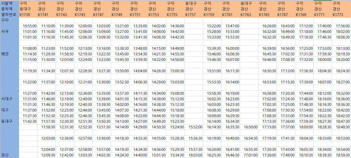The image size is (351, 158).
Task: Select train number cell K1753
Action: (157, 15)
